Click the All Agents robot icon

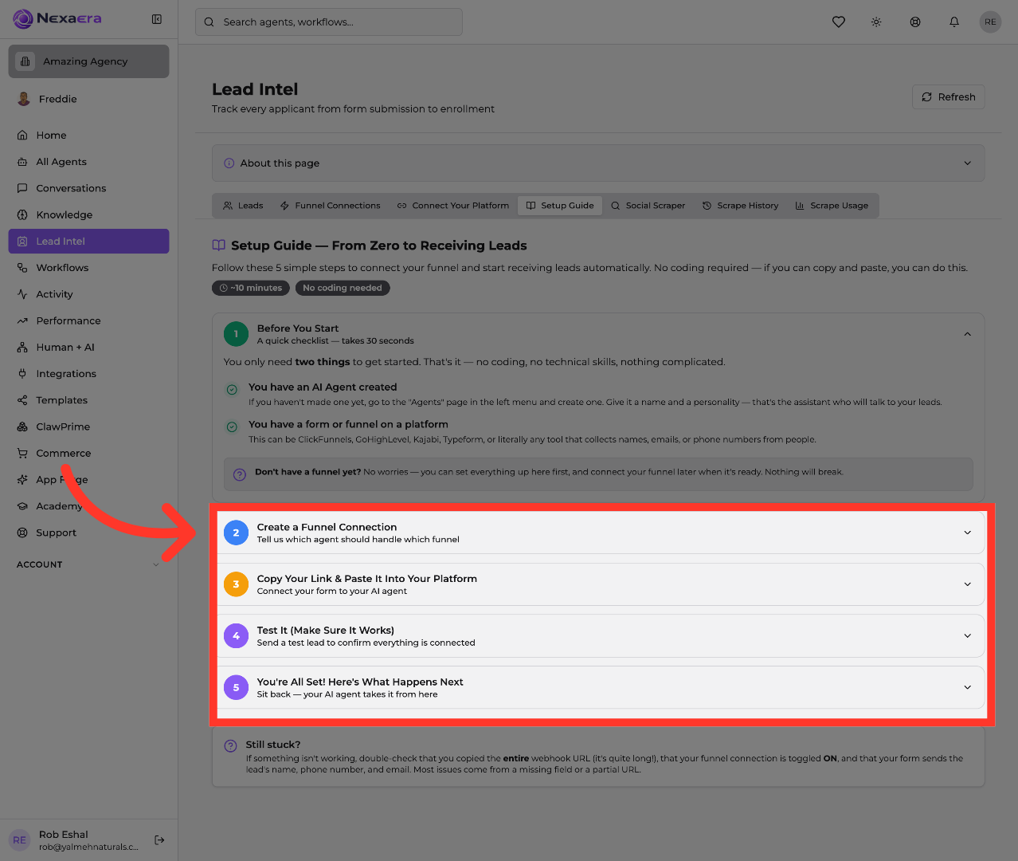pos(22,162)
